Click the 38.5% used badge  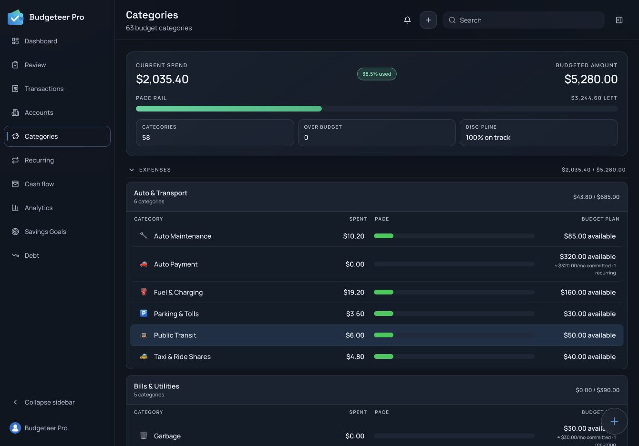tap(377, 74)
